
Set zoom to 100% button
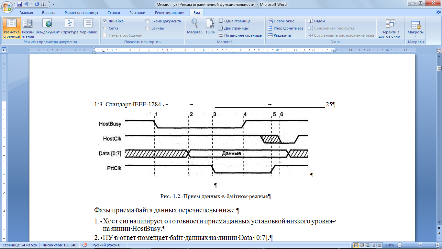[x=210, y=27]
